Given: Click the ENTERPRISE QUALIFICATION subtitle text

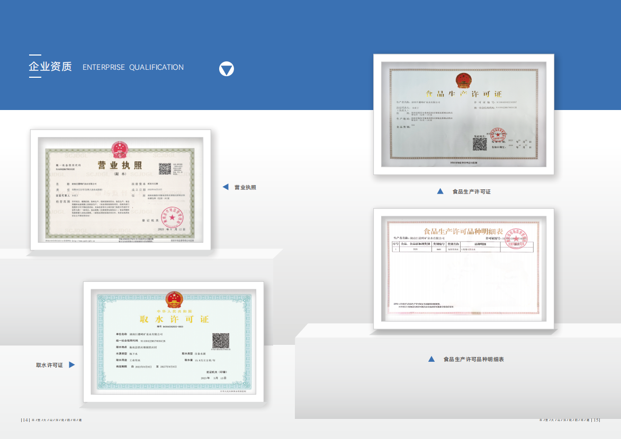Looking at the screenshot, I should click(133, 68).
